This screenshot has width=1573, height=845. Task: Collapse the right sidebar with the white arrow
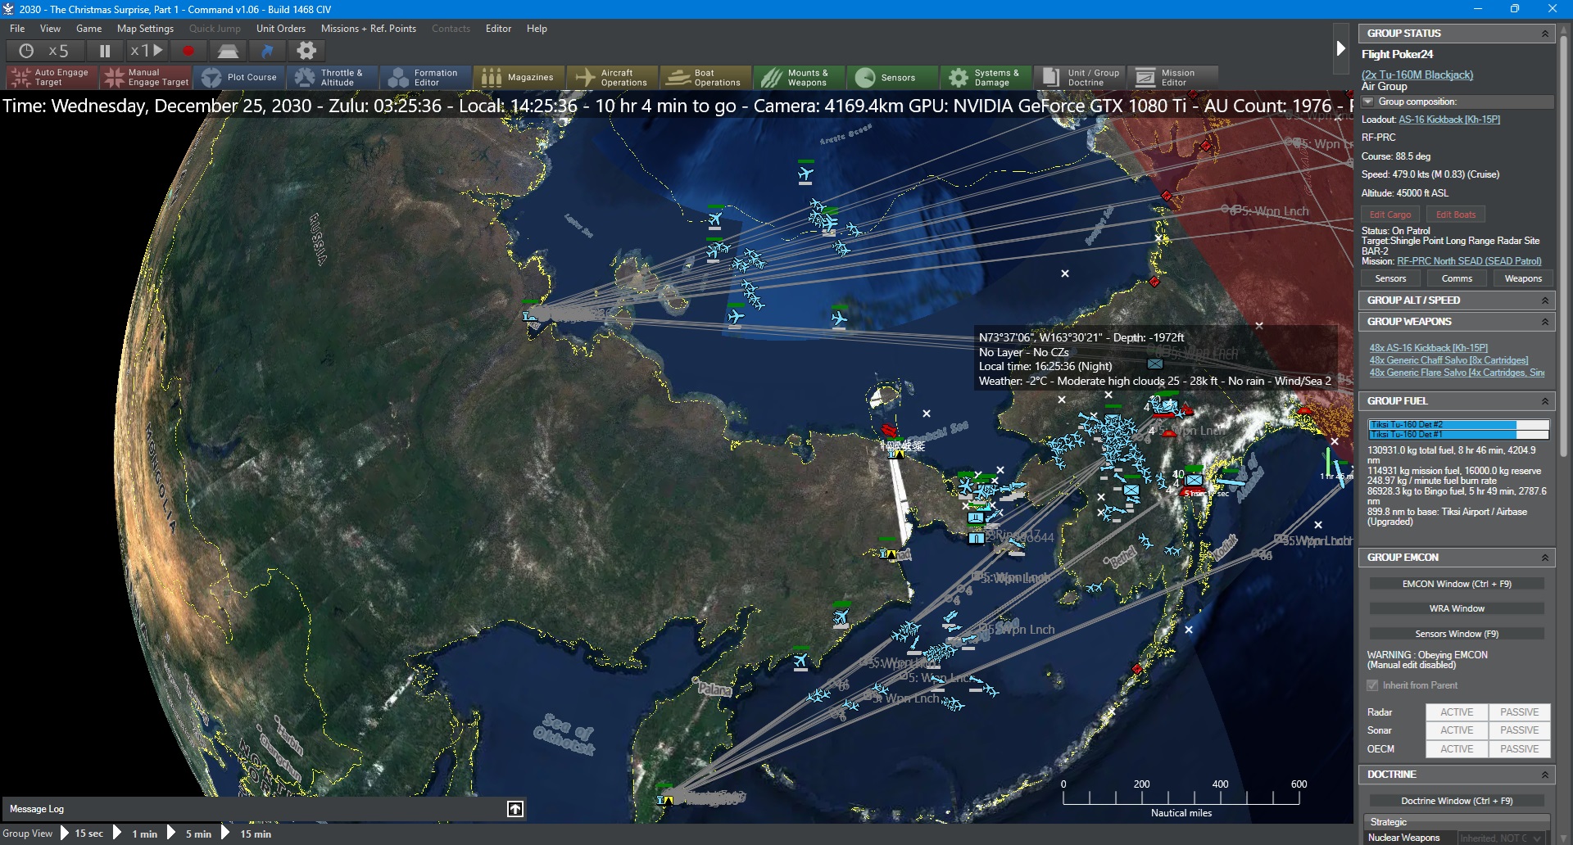[x=1340, y=48]
